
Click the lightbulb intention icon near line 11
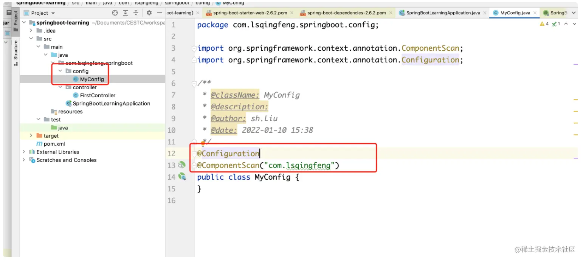click(203, 144)
